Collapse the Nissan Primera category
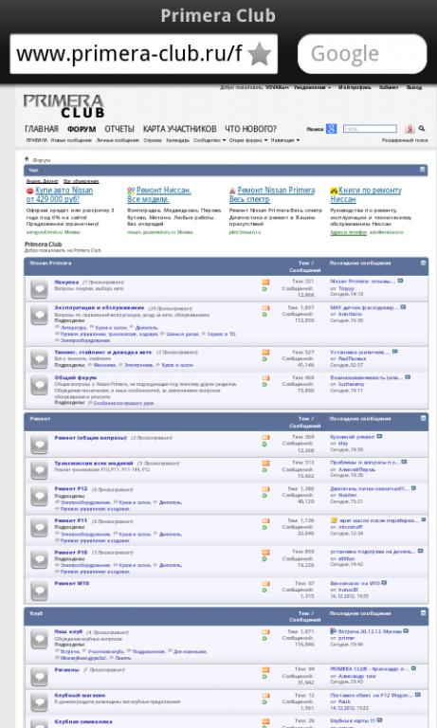 coord(423,263)
